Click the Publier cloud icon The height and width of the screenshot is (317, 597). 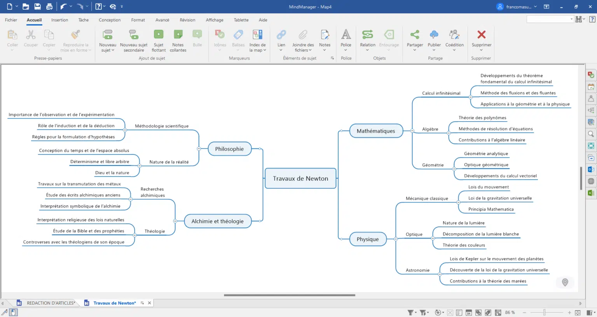coord(434,35)
